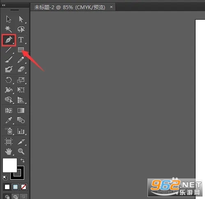
Task: Select the Eyedropper tool
Action: 9,120
